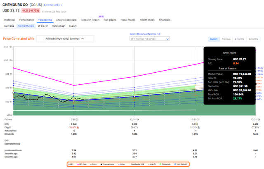Viewport: 264px width, 169px height.
Task: Click previous estimate 3.75
Action: coord(134,150)
